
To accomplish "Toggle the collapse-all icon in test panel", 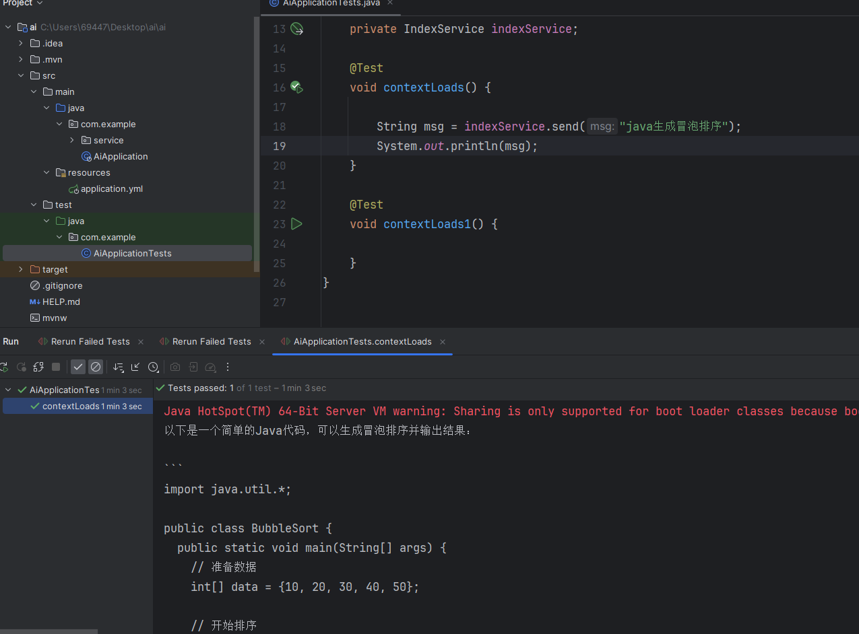I will pyautogui.click(x=135, y=367).
